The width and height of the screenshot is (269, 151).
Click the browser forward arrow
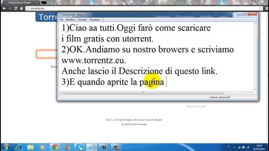click(x=10, y=8)
